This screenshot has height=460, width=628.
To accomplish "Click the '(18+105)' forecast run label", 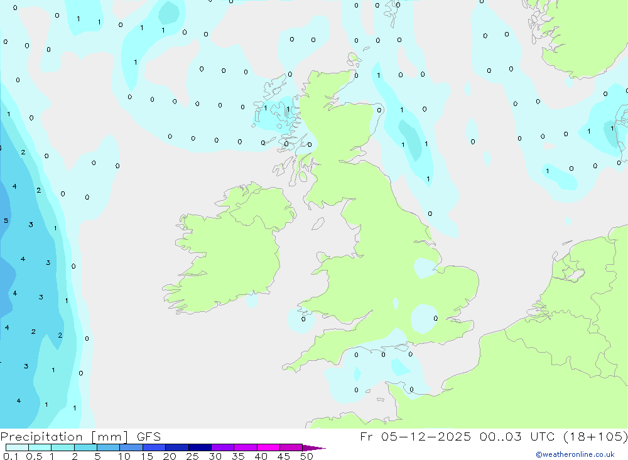I will click(x=595, y=436).
